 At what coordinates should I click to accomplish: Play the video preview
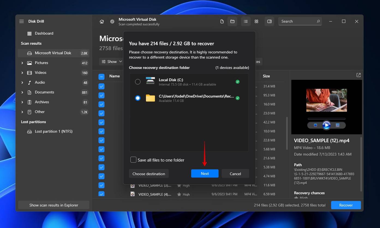pyautogui.click(x=326, y=125)
